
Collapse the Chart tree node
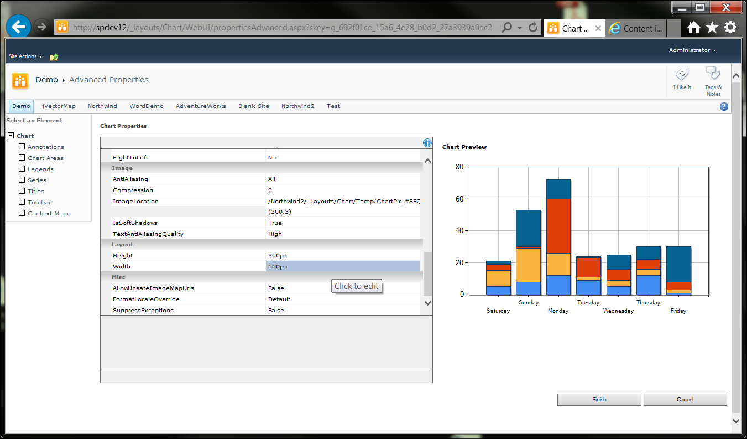coord(11,136)
